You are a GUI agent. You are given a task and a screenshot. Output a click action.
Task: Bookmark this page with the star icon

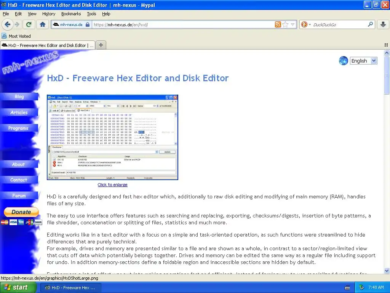click(285, 24)
